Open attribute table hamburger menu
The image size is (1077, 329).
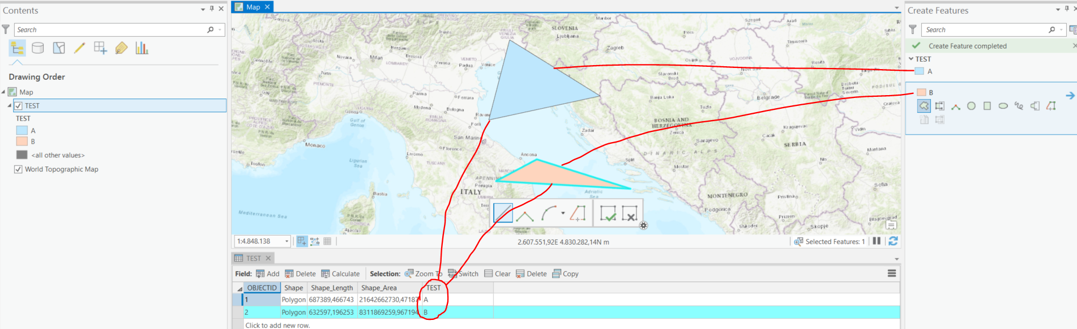coord(892,274)
